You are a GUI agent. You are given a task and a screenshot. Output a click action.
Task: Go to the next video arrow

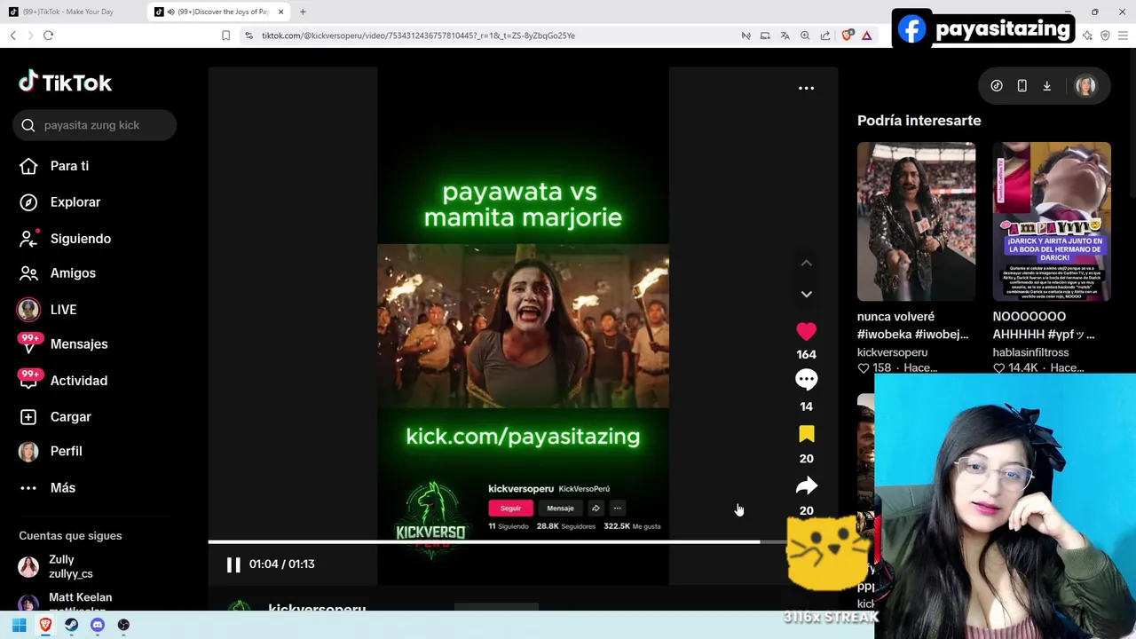click(806, 294)
